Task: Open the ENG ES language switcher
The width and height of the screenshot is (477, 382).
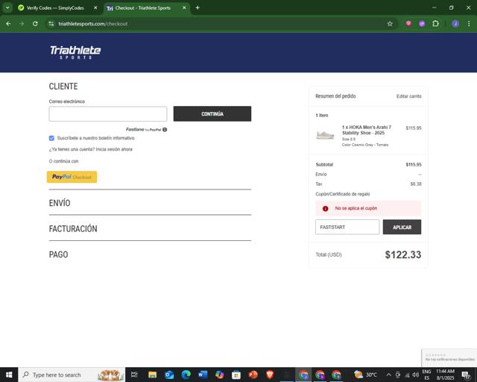Action: coord(426,375)
